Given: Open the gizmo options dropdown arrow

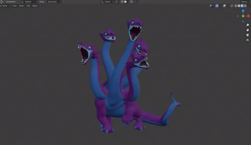Looking at the screenshot, I should (220, 6).
